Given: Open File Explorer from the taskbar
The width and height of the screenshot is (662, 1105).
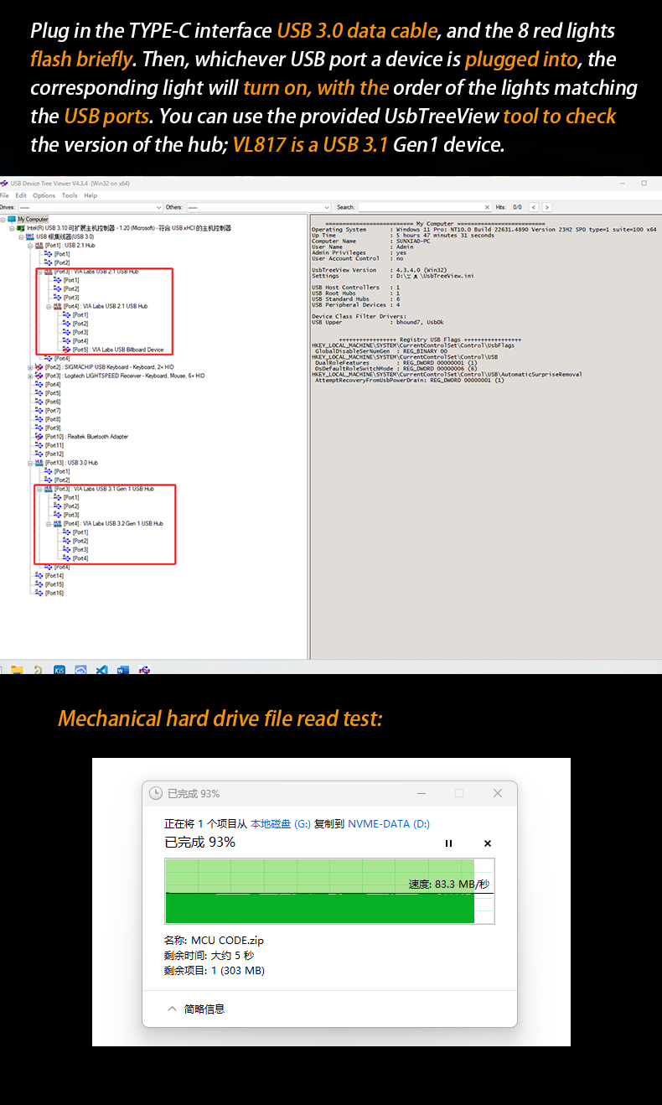Looking at the screenshot, I should click(17, 670).
